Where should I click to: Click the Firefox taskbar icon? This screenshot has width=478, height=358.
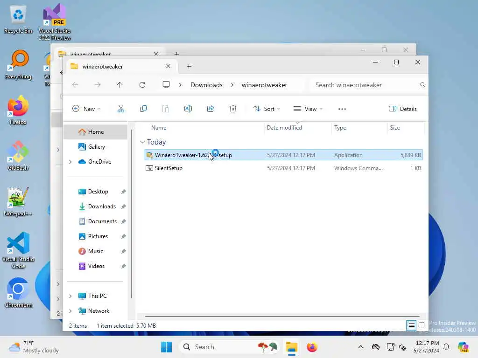(312, 347)
